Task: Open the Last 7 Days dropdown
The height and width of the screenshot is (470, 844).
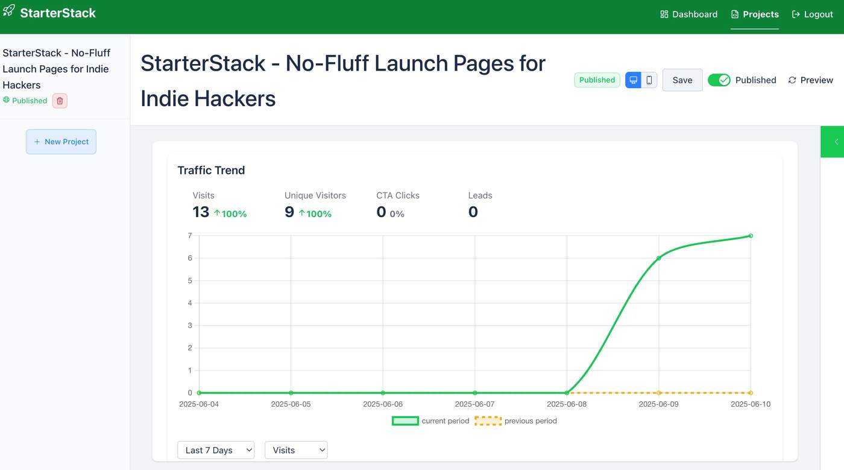Action: (216, 450)
